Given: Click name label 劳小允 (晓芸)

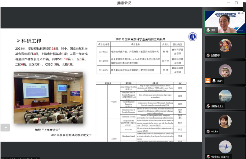Looking at the screenshot, I should [220, 157].
